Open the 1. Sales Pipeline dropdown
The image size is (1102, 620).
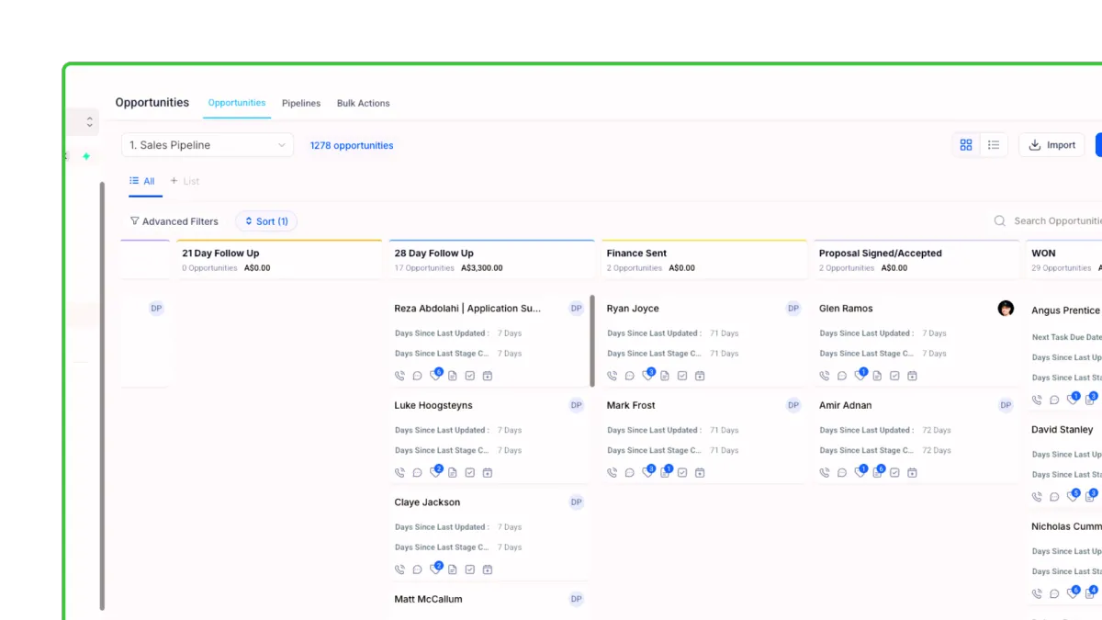coord(208,145)
